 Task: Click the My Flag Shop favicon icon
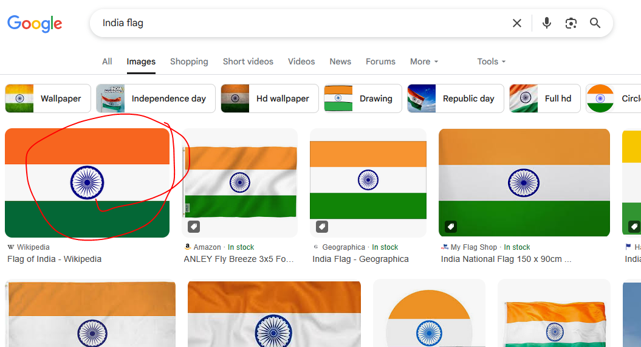tap(445, 247)
